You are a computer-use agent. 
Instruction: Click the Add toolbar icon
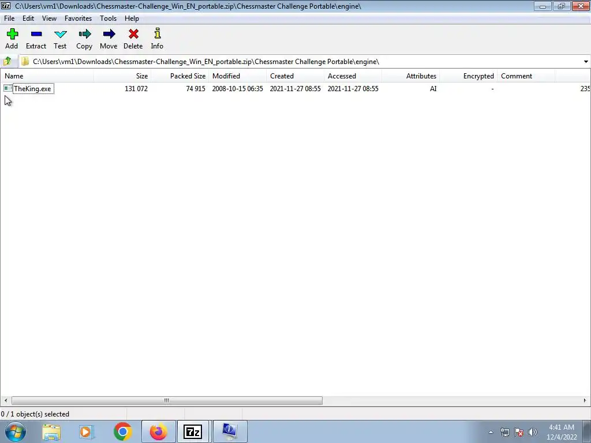pyautogui.click(x=12, y=39)
